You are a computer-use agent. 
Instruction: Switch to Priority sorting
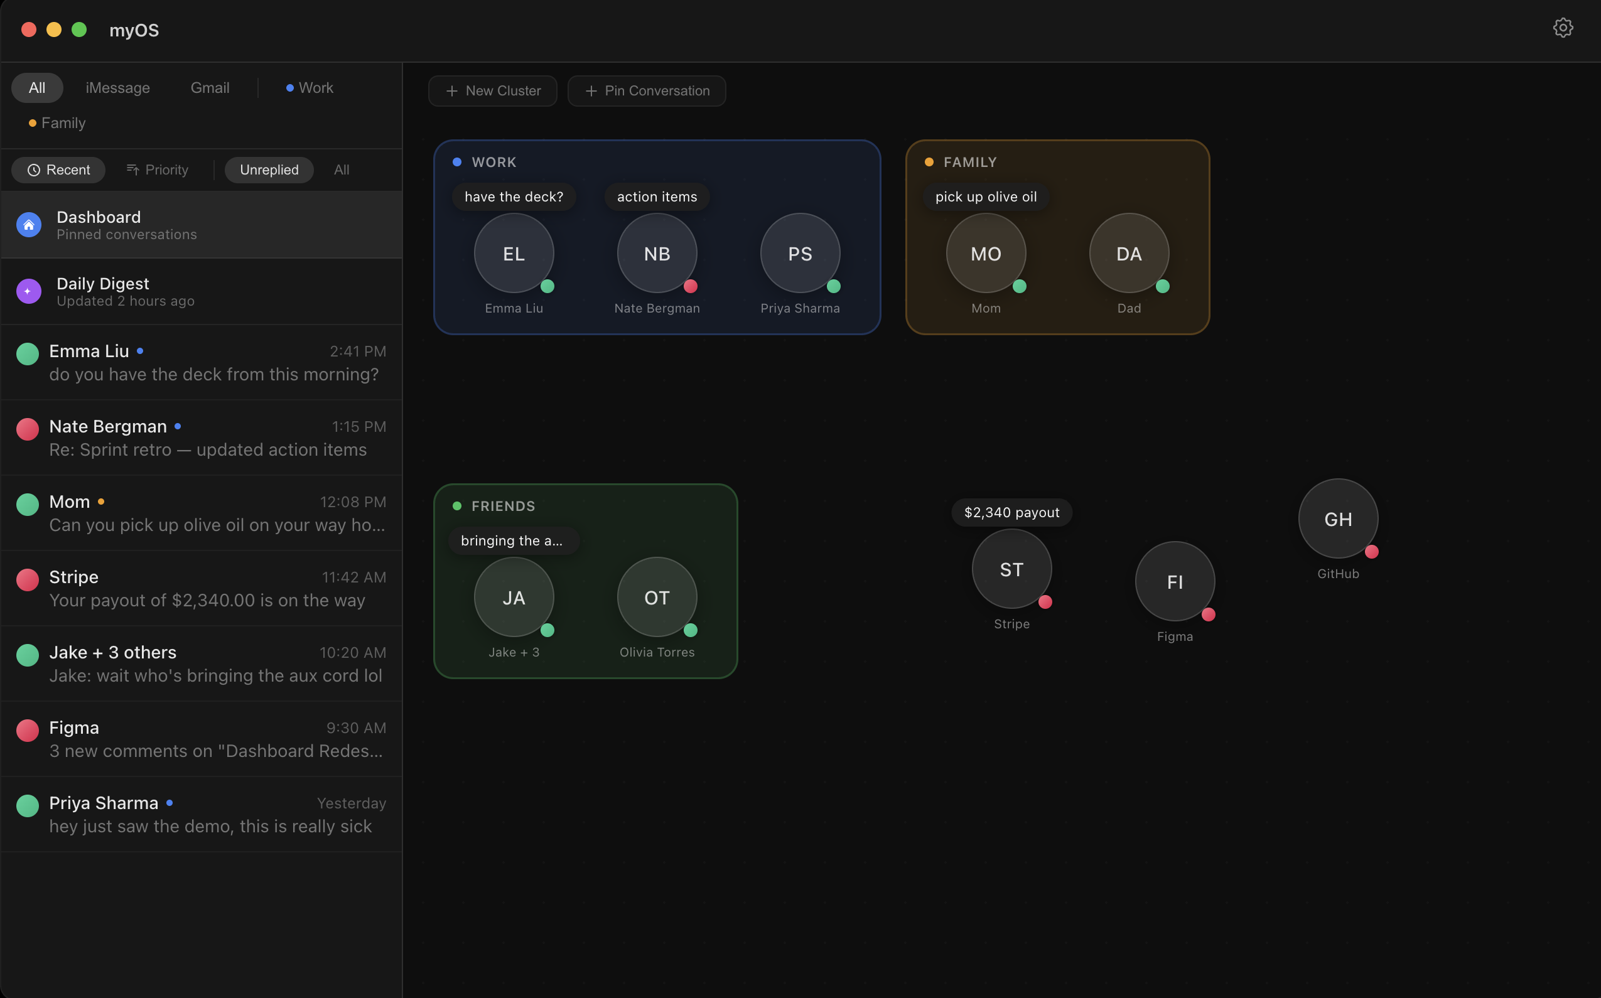[157, 169]
